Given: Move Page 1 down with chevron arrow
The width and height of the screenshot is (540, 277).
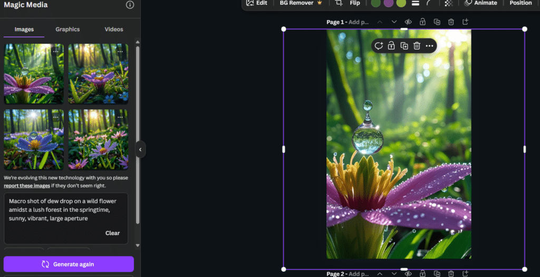Looking at the screenshot, I should coord(394,22).
